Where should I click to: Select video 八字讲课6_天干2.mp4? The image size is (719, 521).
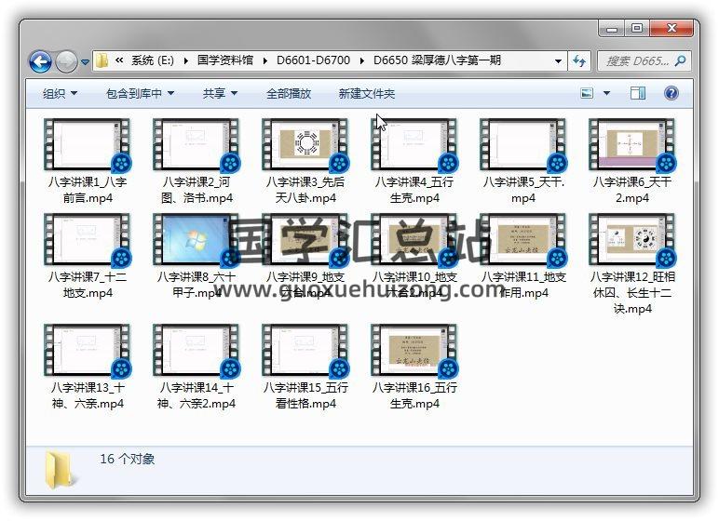(631, 161)
